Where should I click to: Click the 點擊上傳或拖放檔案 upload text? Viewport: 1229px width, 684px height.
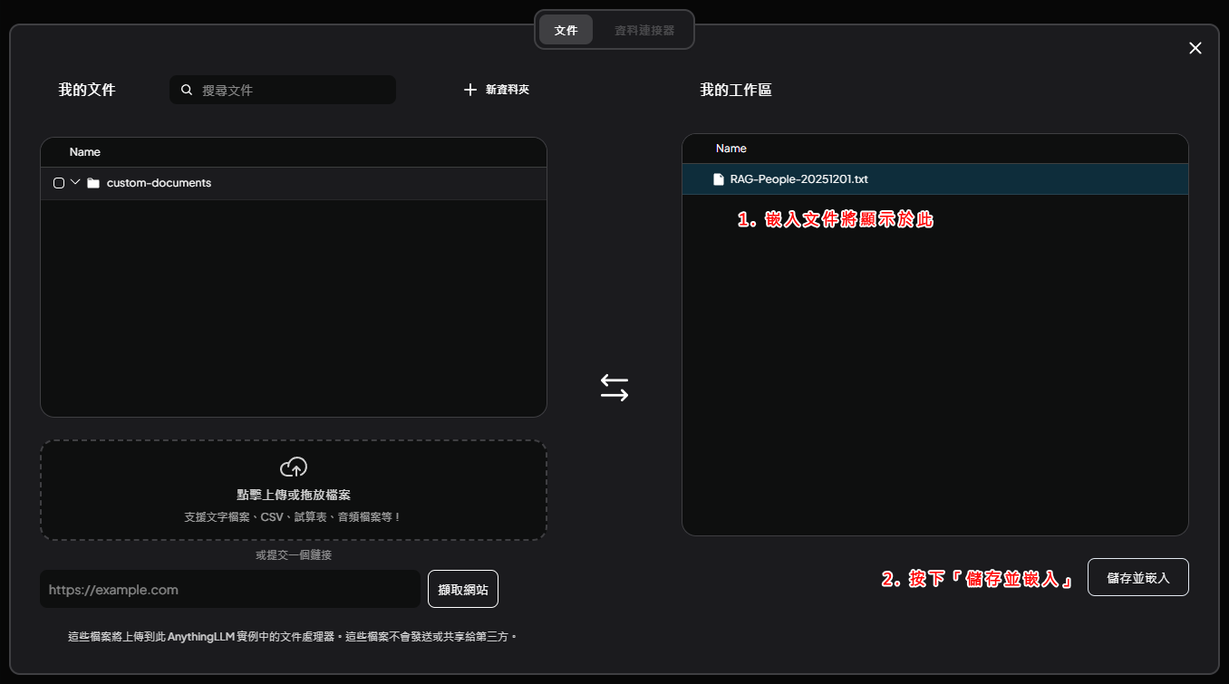click(294, 495)
